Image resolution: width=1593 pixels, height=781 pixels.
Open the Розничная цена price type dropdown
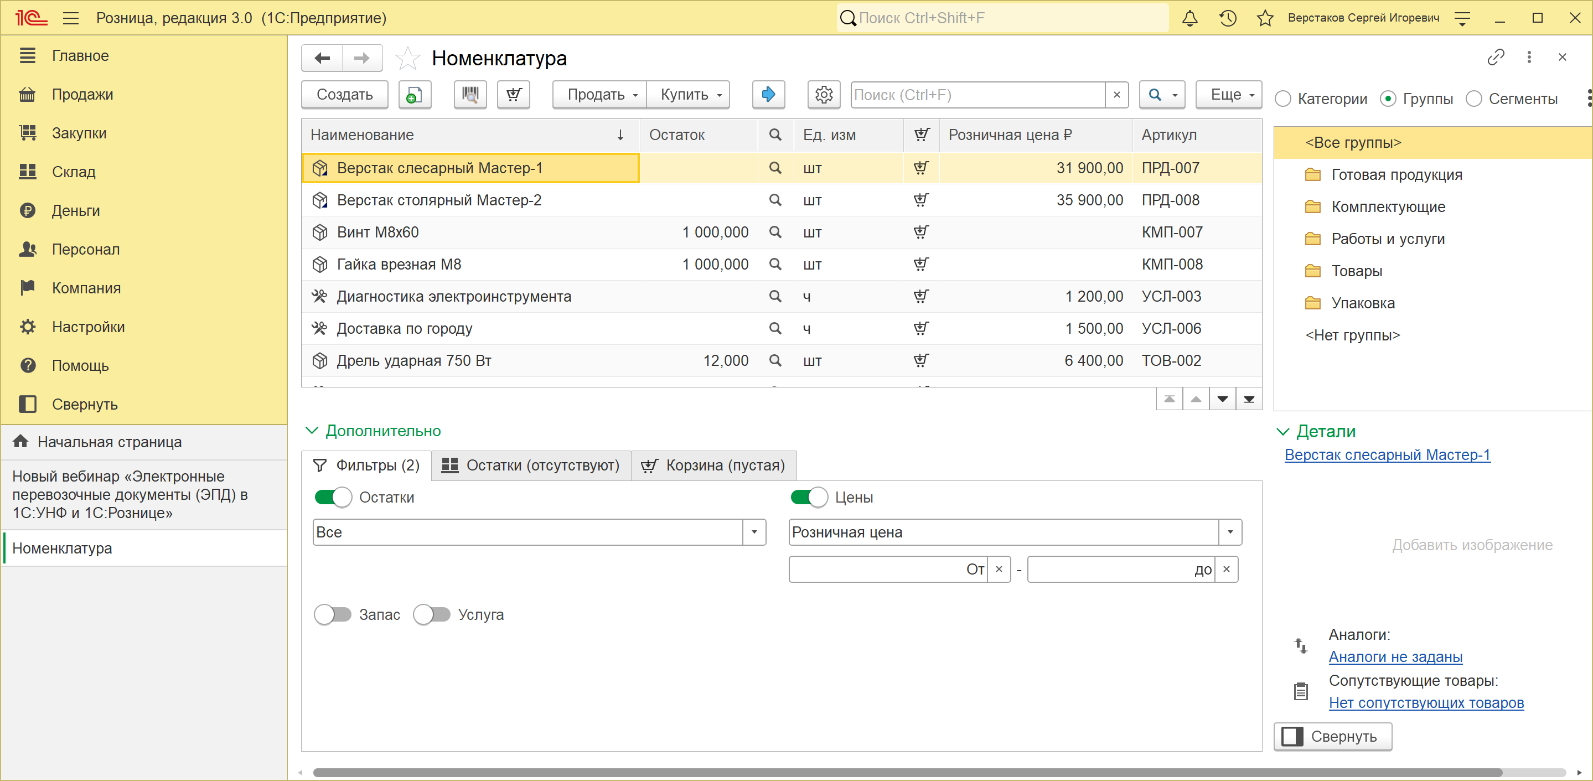point(1230,532)
